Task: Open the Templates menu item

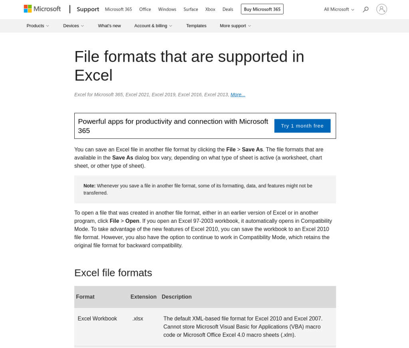Action: pos(196,26)
